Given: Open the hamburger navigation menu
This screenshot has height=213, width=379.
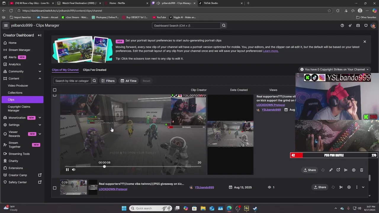Looking at the screenshot, I should (6, 25).
